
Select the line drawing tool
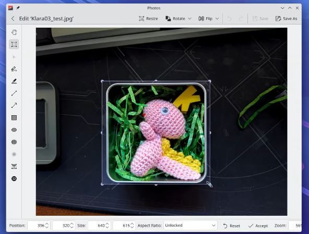pyautogui.click(x=14, y=93)
